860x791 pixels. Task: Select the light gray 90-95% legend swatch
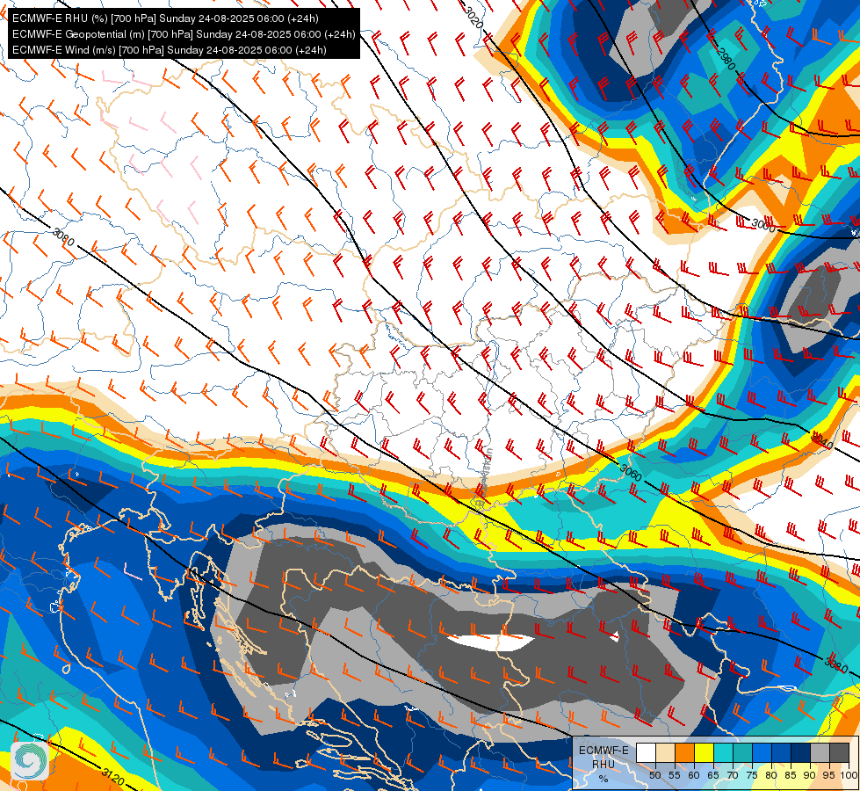coord(820,752)
